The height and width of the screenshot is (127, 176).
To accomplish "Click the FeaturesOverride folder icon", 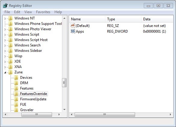I will pyautogui.click(x=16, y=94).
